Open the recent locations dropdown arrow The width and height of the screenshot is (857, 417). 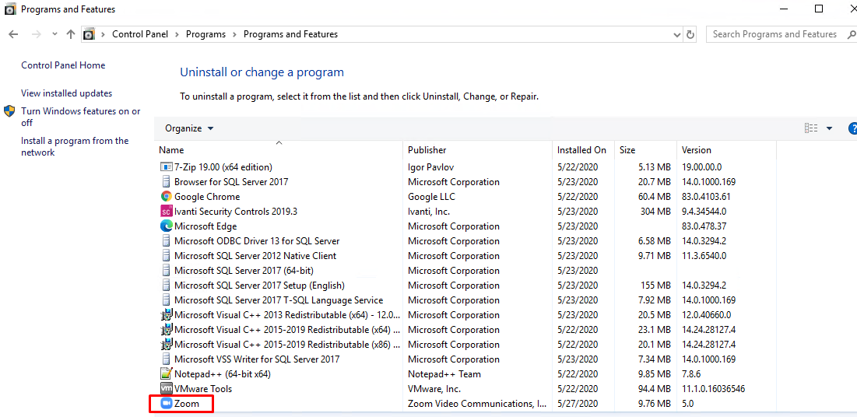click(54, 34)
